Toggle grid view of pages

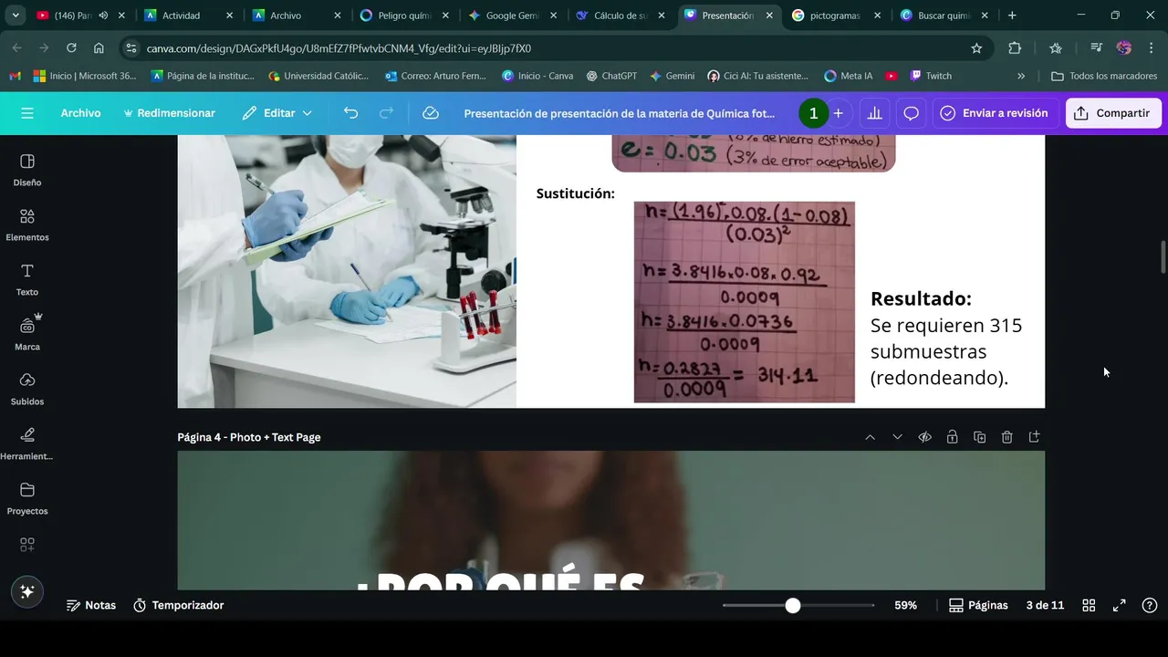tap(1089, 605)
